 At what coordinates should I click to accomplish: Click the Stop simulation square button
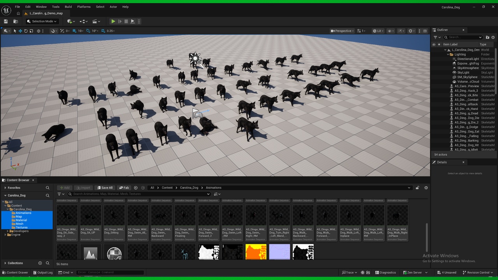[126, 21]
